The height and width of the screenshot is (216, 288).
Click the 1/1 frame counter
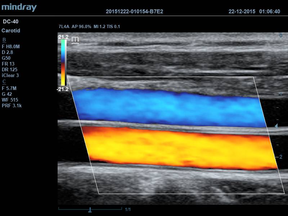coord(128,209)
